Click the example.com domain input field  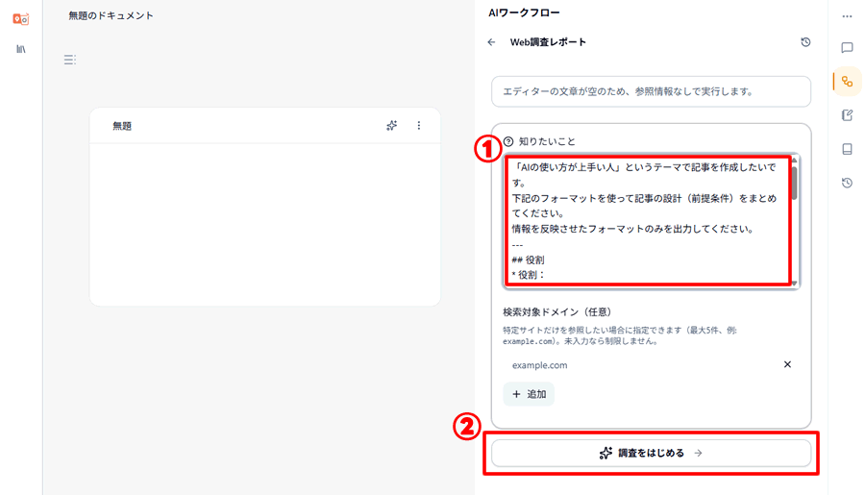[x=640, y=365]
